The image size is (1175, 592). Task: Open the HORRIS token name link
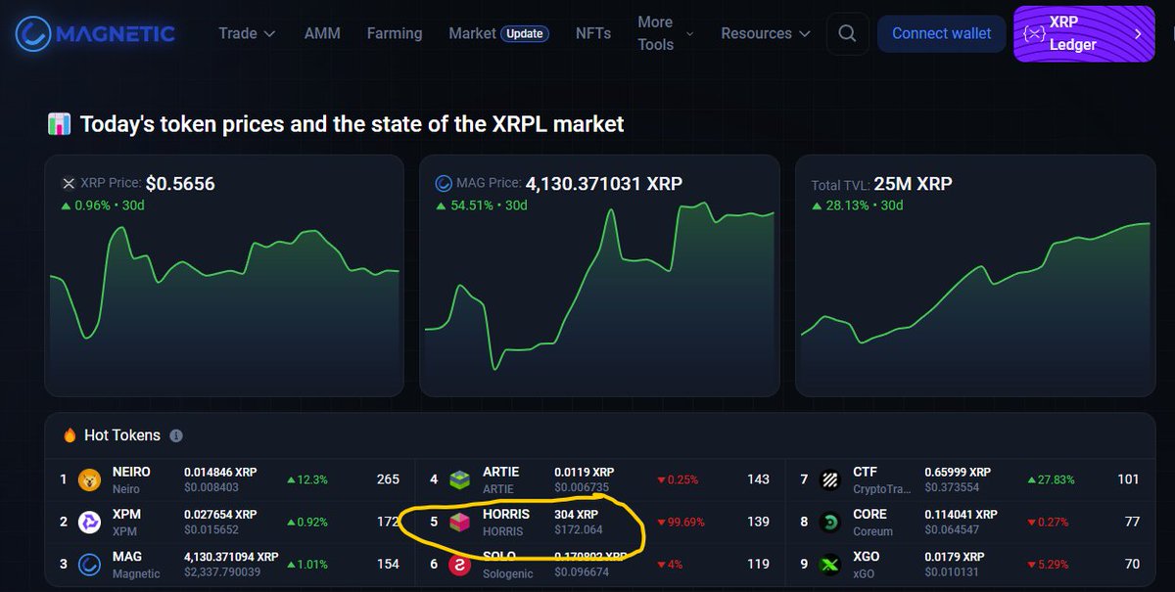(506, 514)
